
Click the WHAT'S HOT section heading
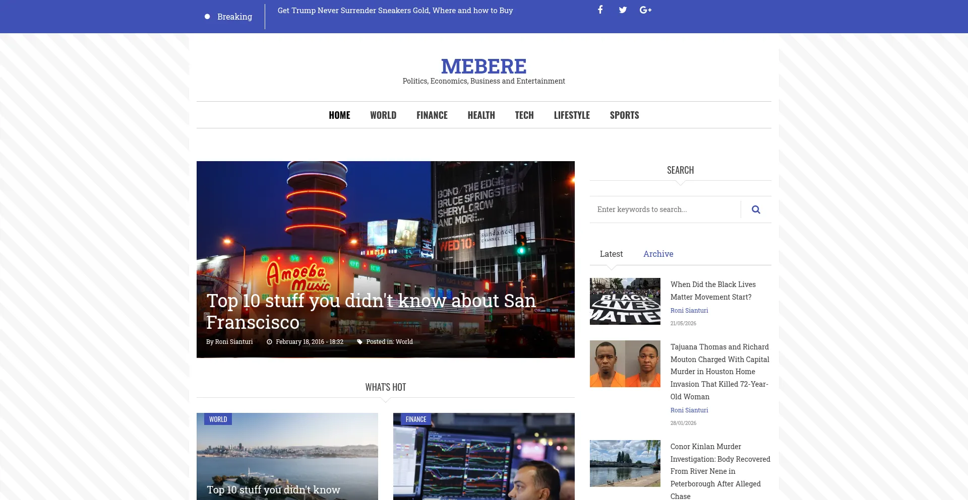tap(386, 387)
